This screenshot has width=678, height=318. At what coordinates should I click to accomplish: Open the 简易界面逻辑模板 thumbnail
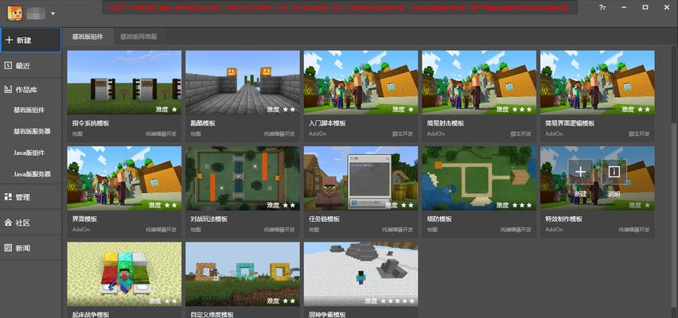point(597,83)
